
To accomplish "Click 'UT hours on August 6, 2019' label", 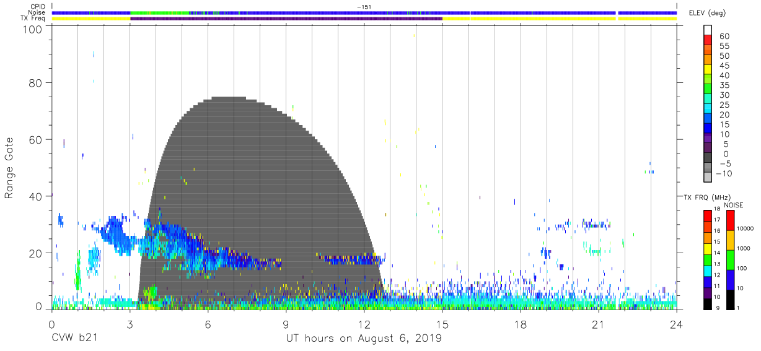I will pos(364,339).
